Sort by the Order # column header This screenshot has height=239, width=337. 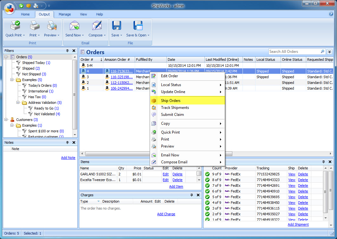[x=91, y=60]
